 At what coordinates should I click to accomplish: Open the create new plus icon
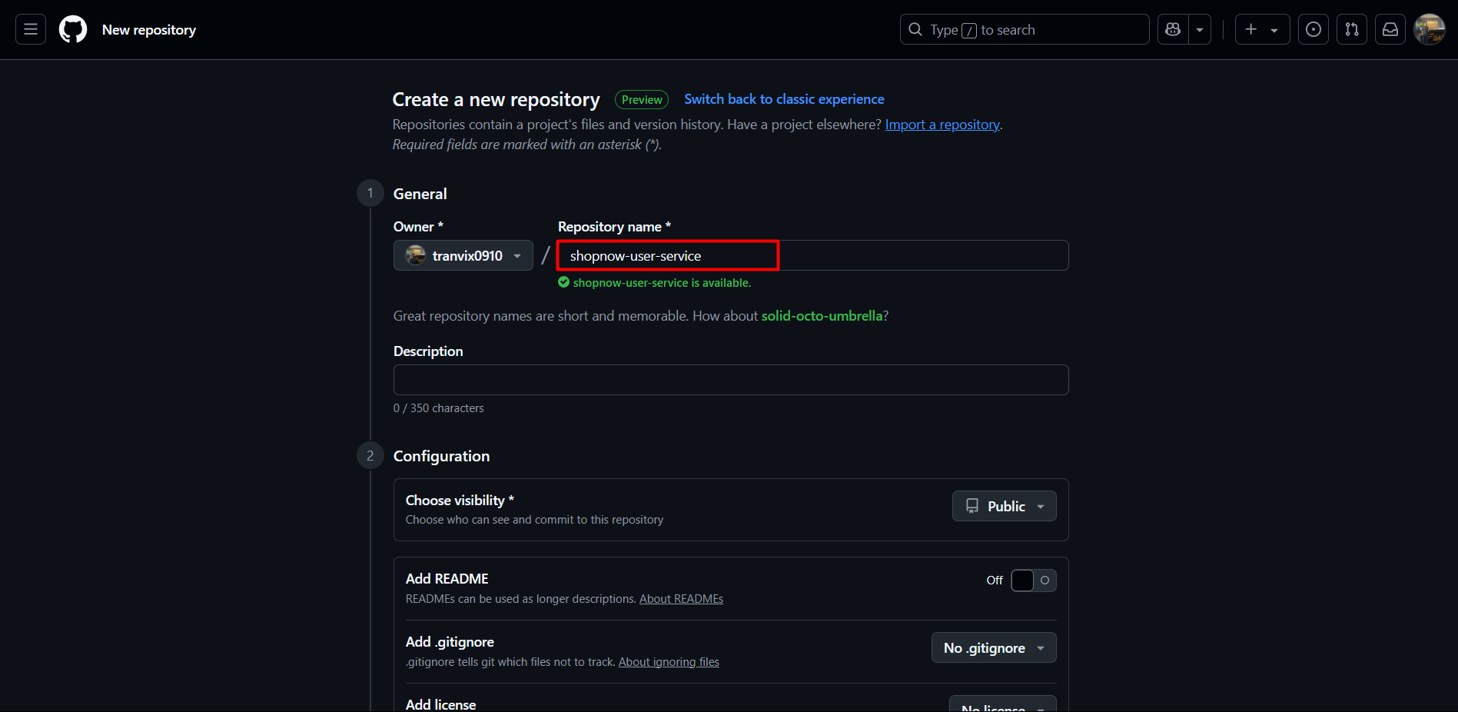(x=1250, y=28)
